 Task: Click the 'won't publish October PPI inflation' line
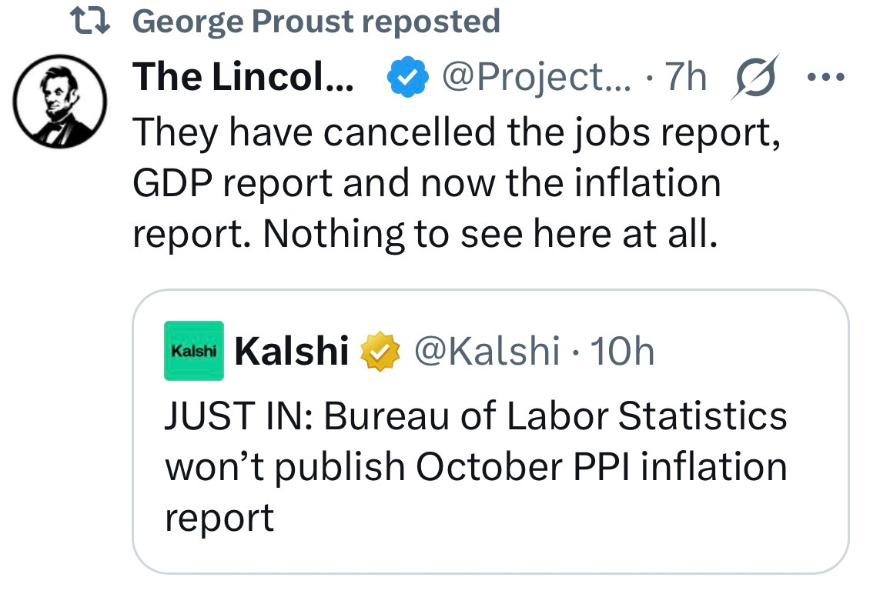(476, 467)
